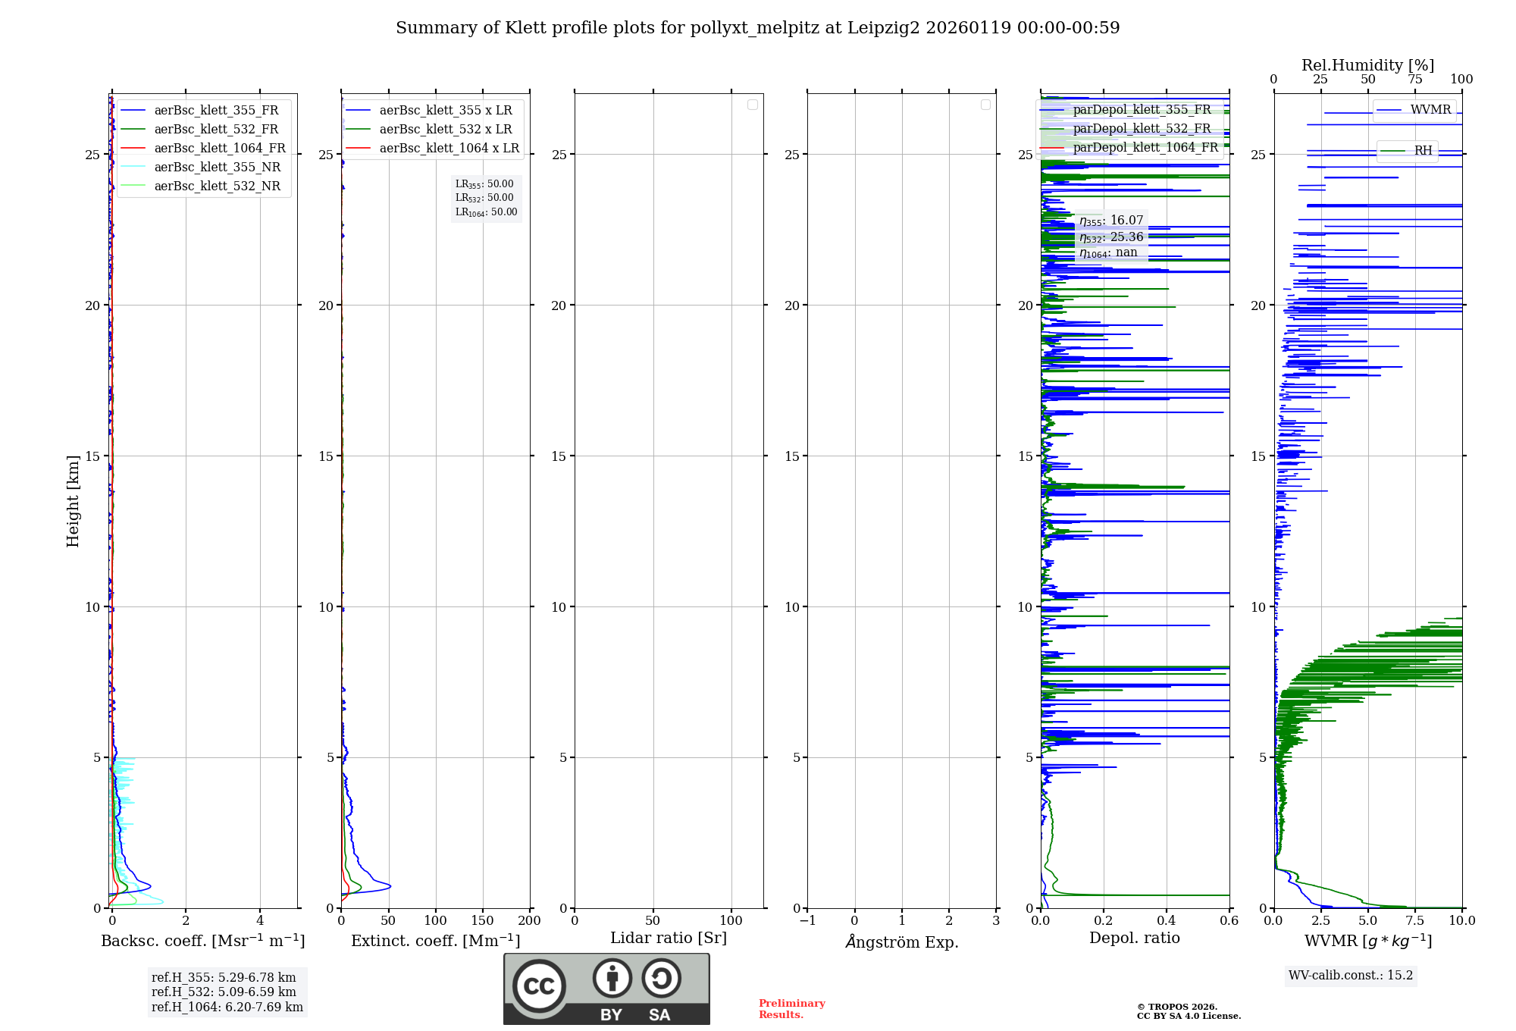The width and height of the screenshot is (1516, 1031).
Task: Click the Rel.Humidity top axis label
Action: click(1367, 65)
